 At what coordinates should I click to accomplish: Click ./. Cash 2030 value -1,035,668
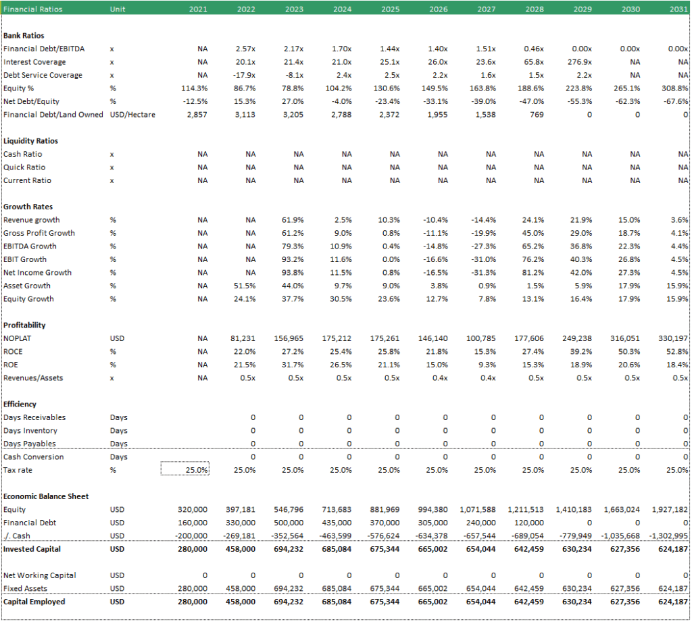pyautogui.click(x=620, y=536)
